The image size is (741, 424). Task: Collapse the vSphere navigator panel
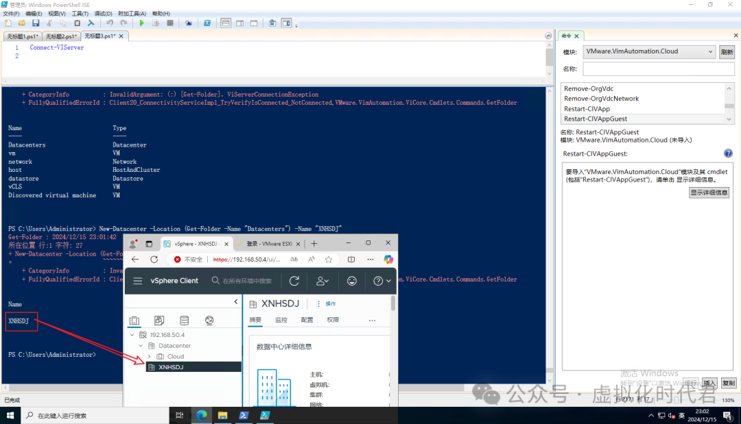point(236,302)
